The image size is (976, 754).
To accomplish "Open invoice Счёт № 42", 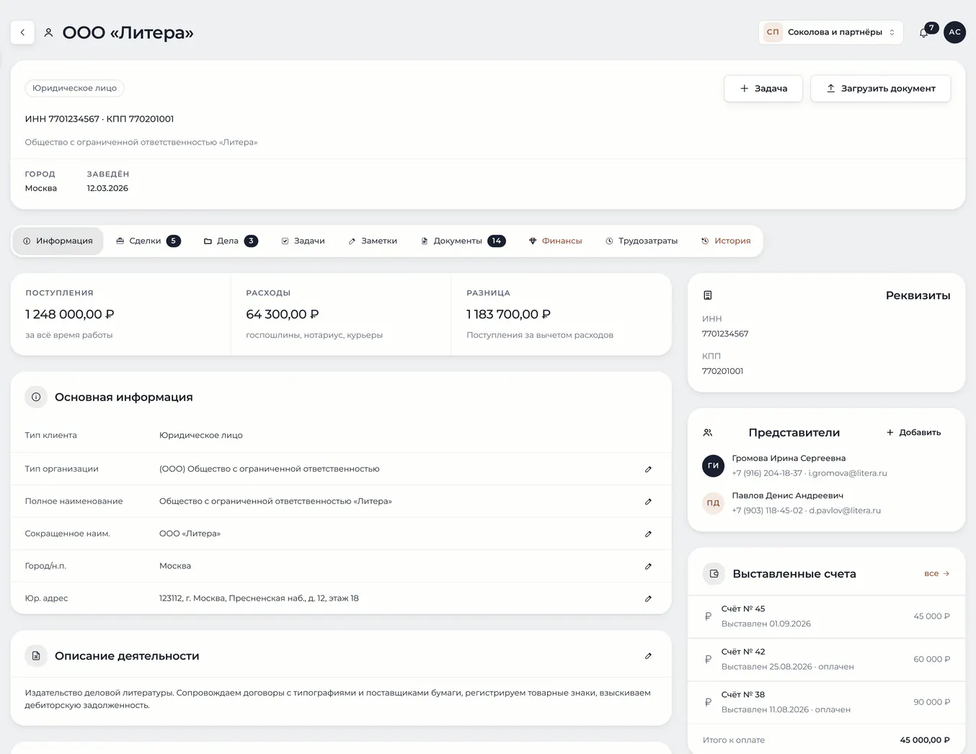I will pyautogui.click(x=826, y=659).
